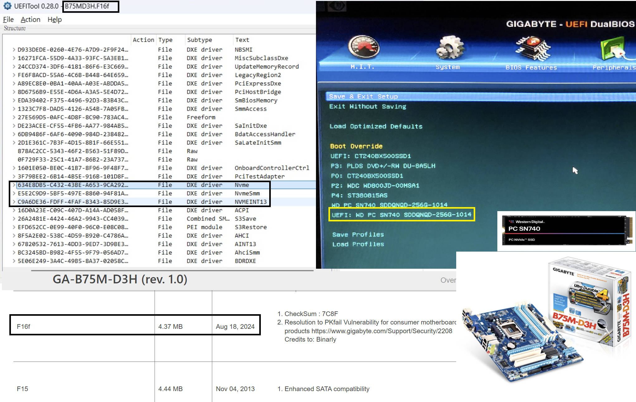Select the Action column header
Screen dimensions: 636x402
143,40
